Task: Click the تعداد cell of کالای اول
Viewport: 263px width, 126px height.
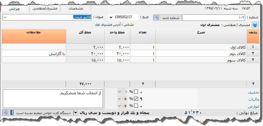Action: (143, 47)
